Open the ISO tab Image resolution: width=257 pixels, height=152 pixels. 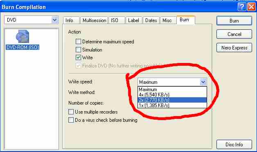117,20
